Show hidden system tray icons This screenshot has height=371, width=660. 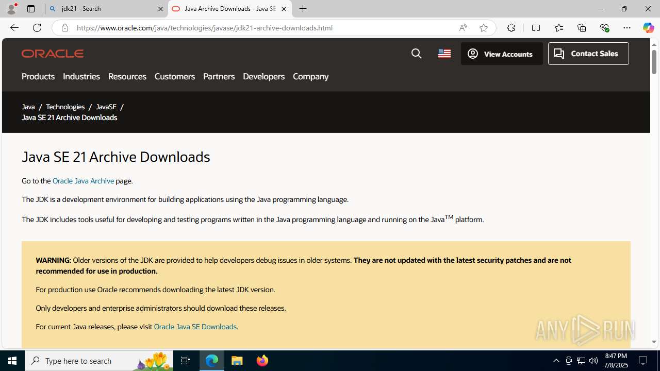[x=556, y=361]
